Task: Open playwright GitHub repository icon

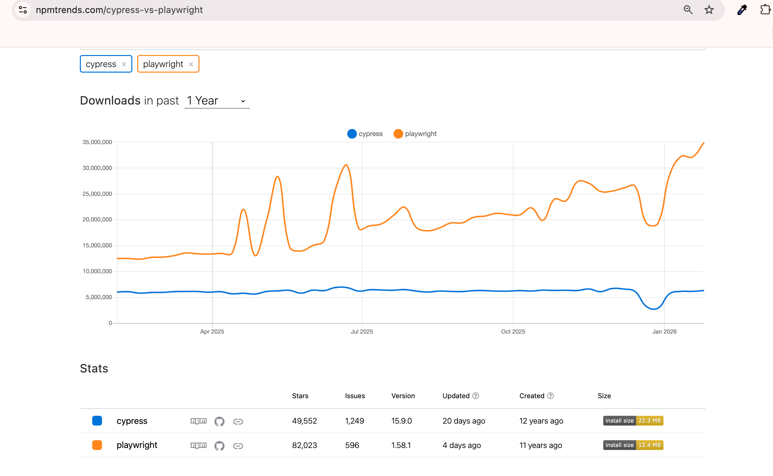Action: pos(219,446)
